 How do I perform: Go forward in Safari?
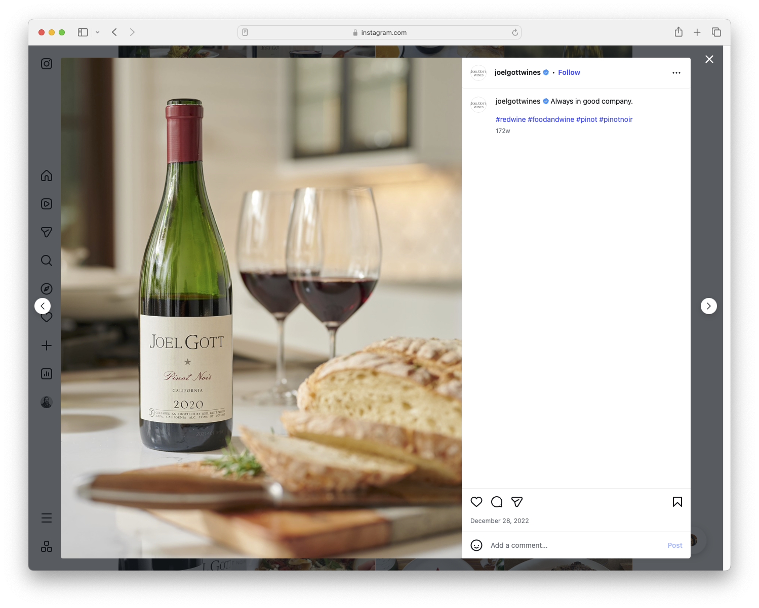coord(132,32)
